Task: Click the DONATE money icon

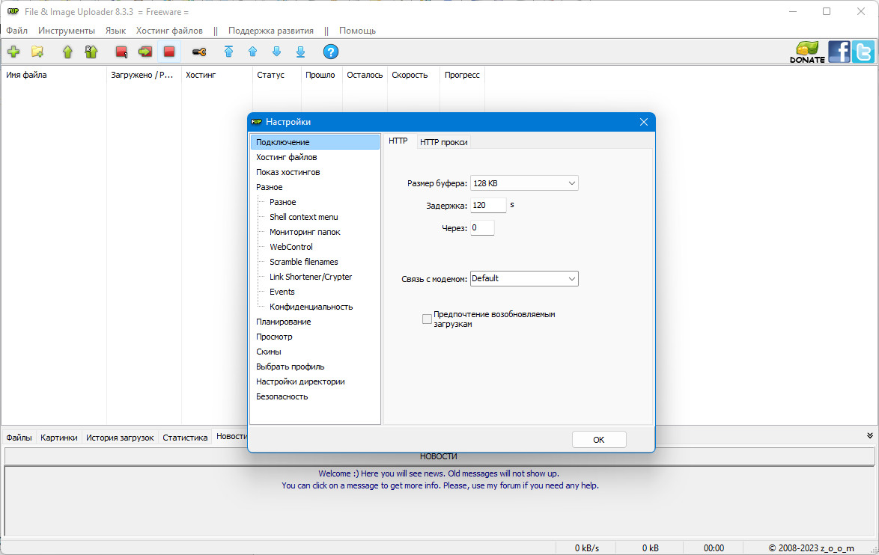Action: pos(807,52)
